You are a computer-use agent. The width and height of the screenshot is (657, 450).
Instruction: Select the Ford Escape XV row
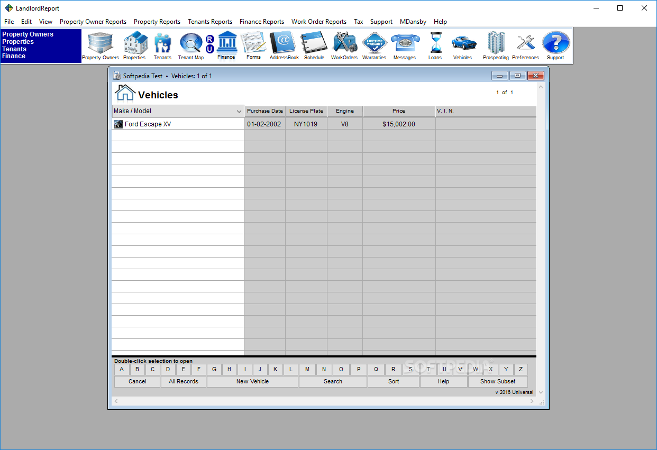324,124
